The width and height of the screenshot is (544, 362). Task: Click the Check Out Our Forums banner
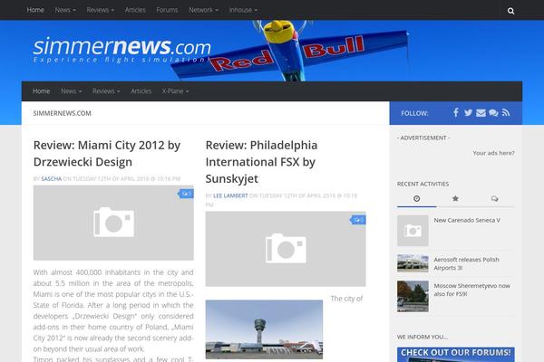click(456, 355)
